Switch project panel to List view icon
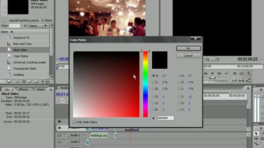Image resolution: width=264 pixels, height=148 pixels. tap(3, 81)
